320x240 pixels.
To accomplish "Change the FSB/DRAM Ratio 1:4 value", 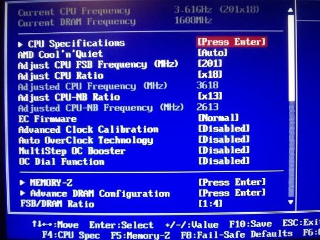I will click(210, 203).
